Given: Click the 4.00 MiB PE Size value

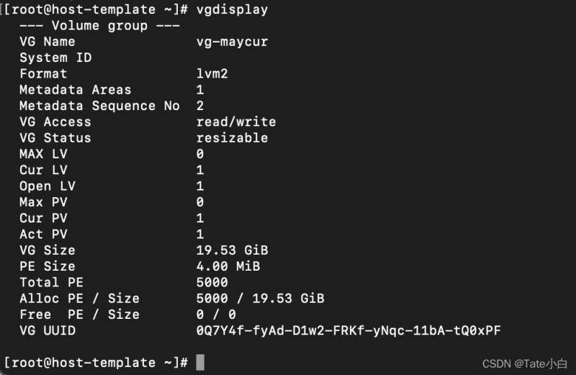Looking at the screenshot, I should 228,266.
